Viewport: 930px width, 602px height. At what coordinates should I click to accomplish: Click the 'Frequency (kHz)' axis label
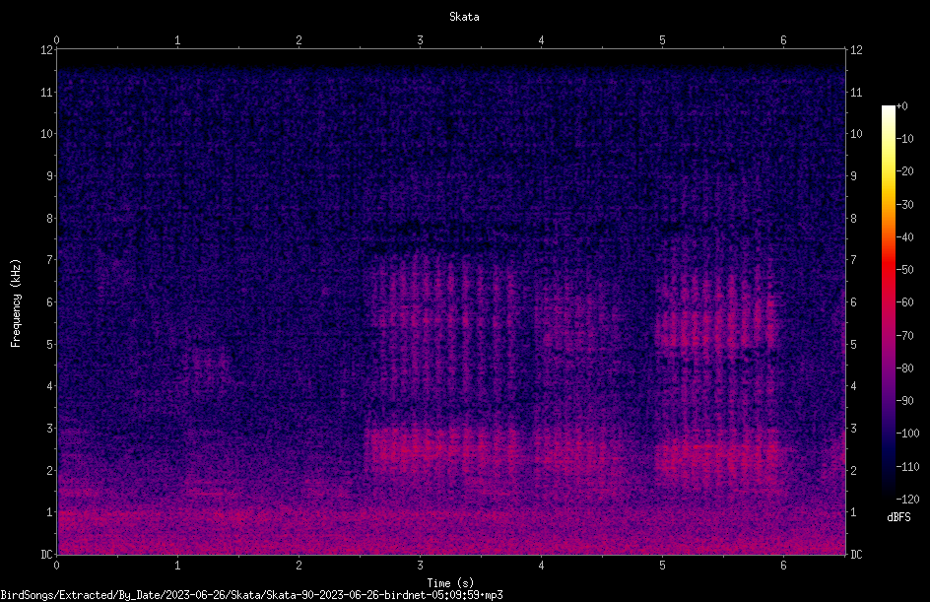pos(16,303)
